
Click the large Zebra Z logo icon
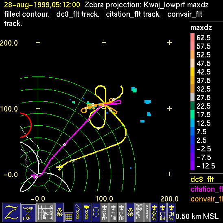click(x=11, y=212)
